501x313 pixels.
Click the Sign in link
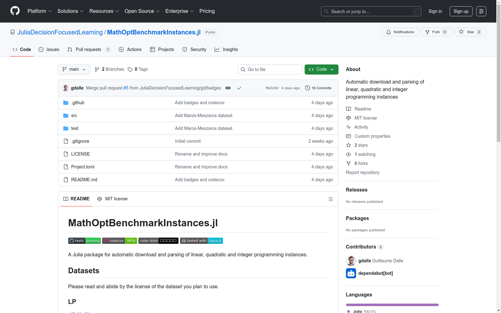[435, 11]
